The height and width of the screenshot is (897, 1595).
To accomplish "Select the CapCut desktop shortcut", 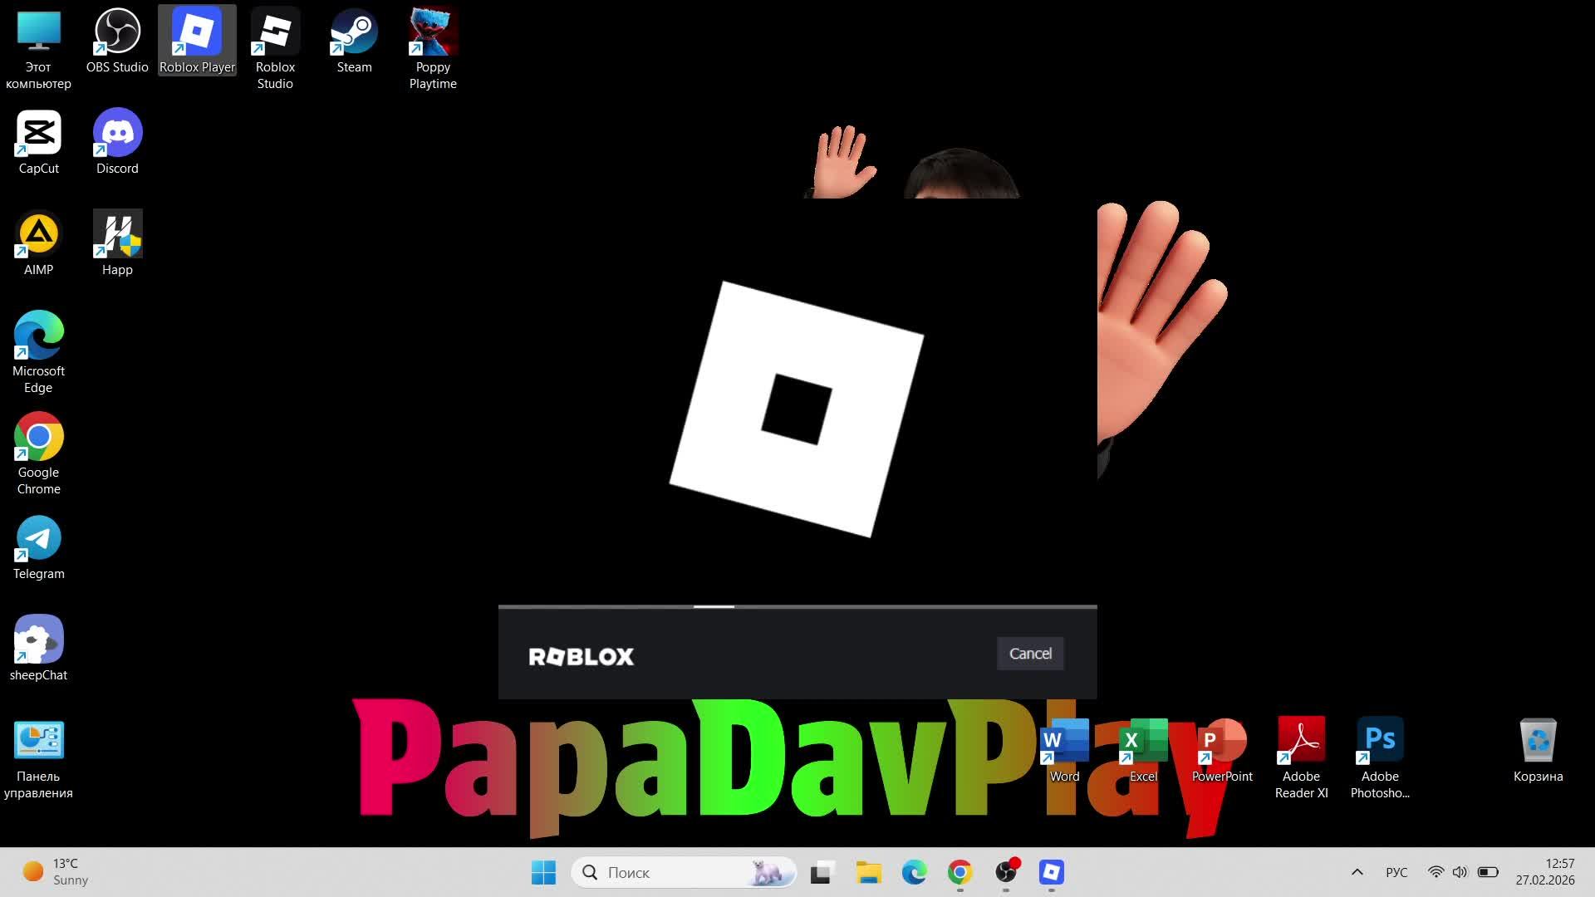I will coord(38,133).
